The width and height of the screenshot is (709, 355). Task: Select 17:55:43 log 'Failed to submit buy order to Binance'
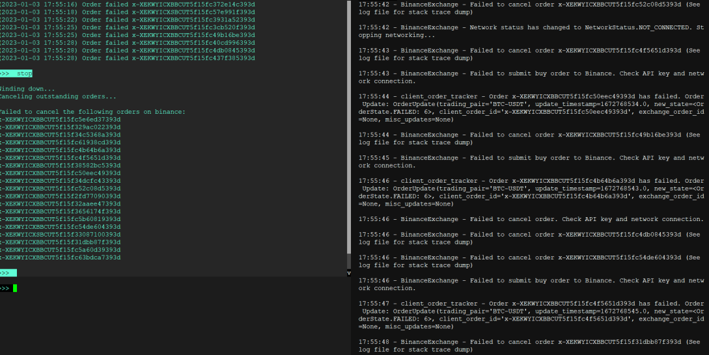pyautogui.click(x=531, y=77)
